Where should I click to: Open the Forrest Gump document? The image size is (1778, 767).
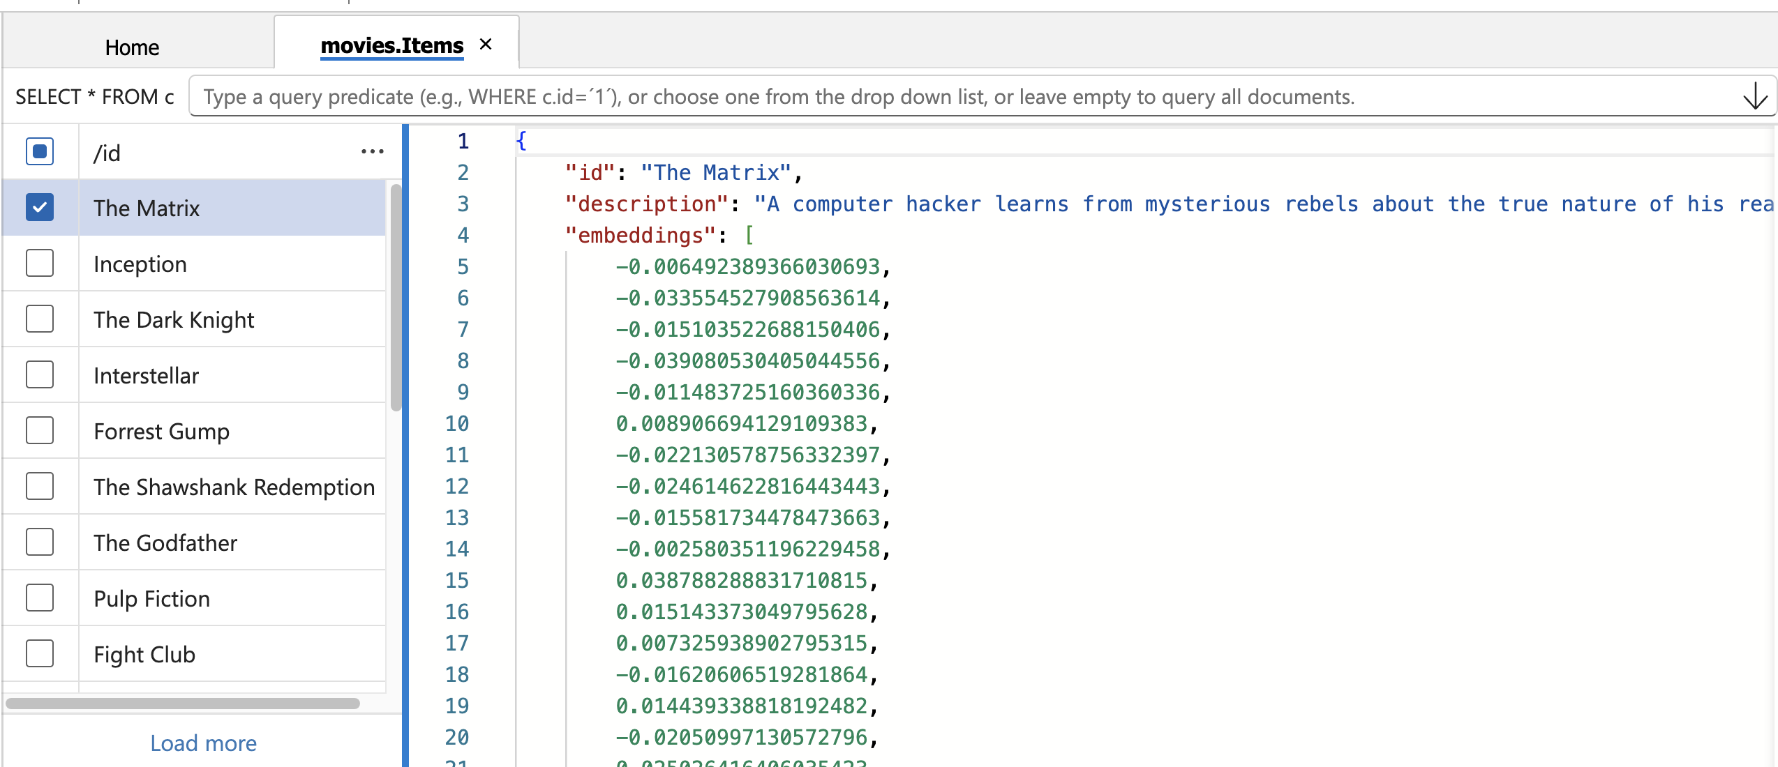coord(161,432)
